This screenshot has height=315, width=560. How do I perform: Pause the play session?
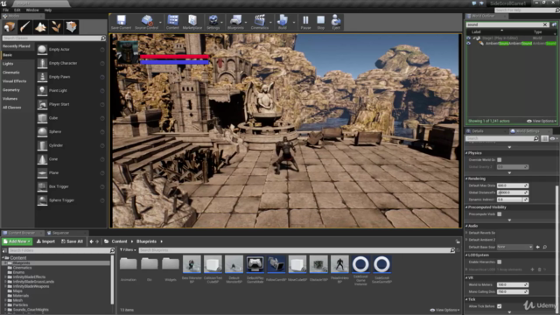305,22
